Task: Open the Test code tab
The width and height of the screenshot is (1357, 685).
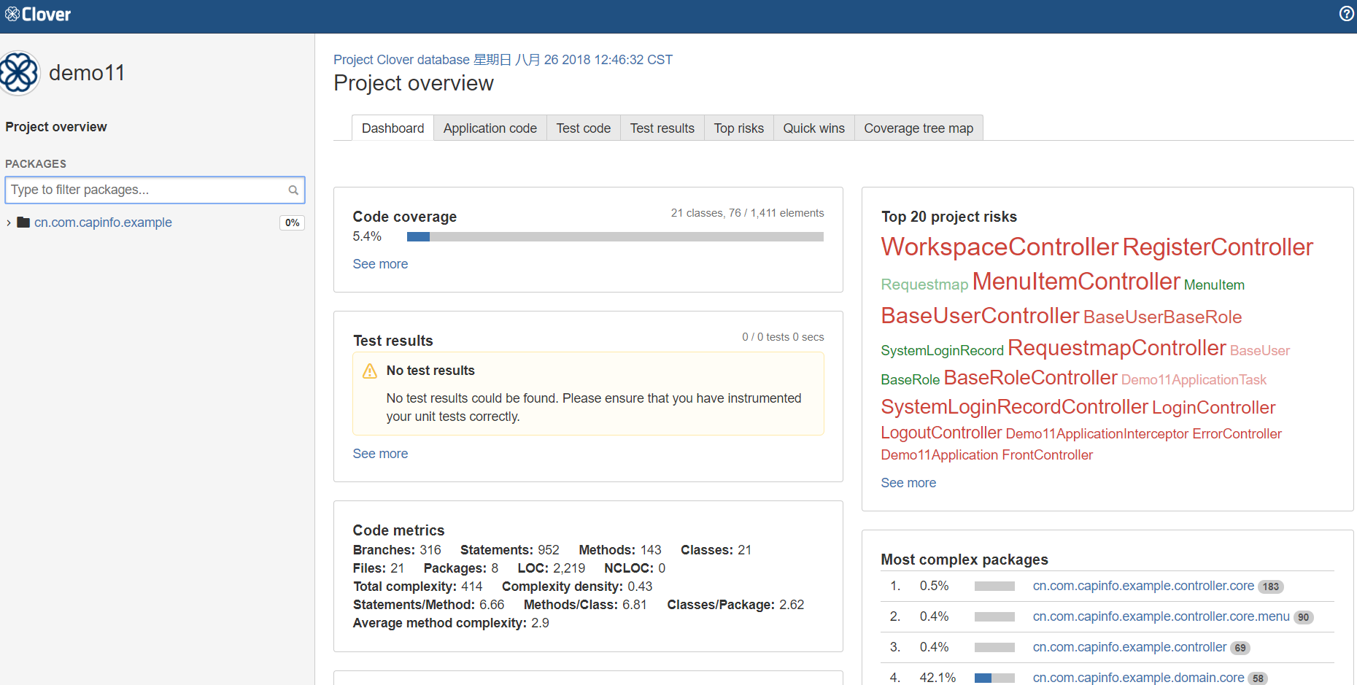Action: pos(584,128)
